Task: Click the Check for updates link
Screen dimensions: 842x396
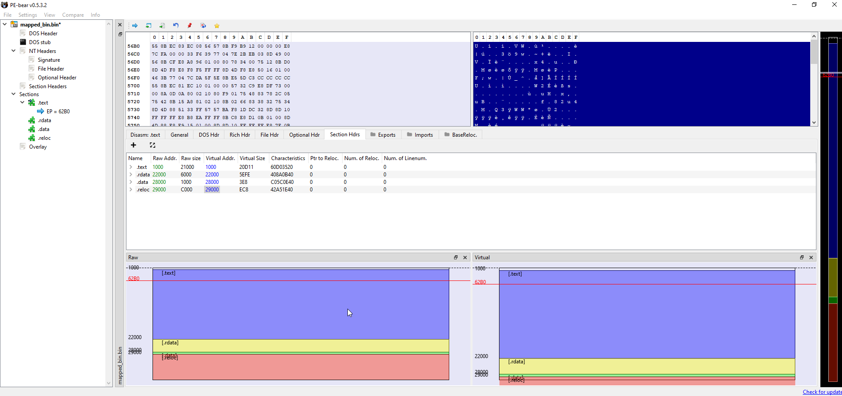Action: click(x=822, y=392)
